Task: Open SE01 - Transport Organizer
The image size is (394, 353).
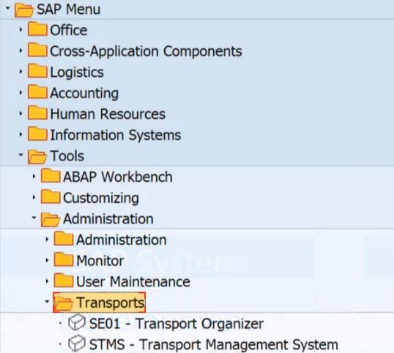Action: click(x=176, y=324)
